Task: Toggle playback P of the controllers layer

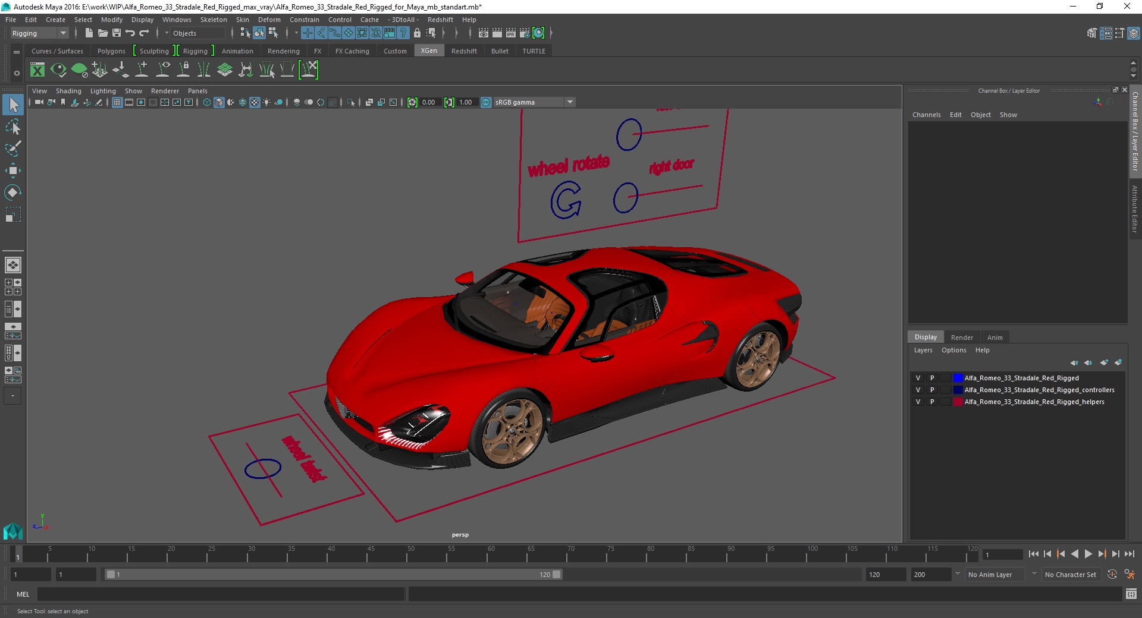Action: click(x=932, y=390)
